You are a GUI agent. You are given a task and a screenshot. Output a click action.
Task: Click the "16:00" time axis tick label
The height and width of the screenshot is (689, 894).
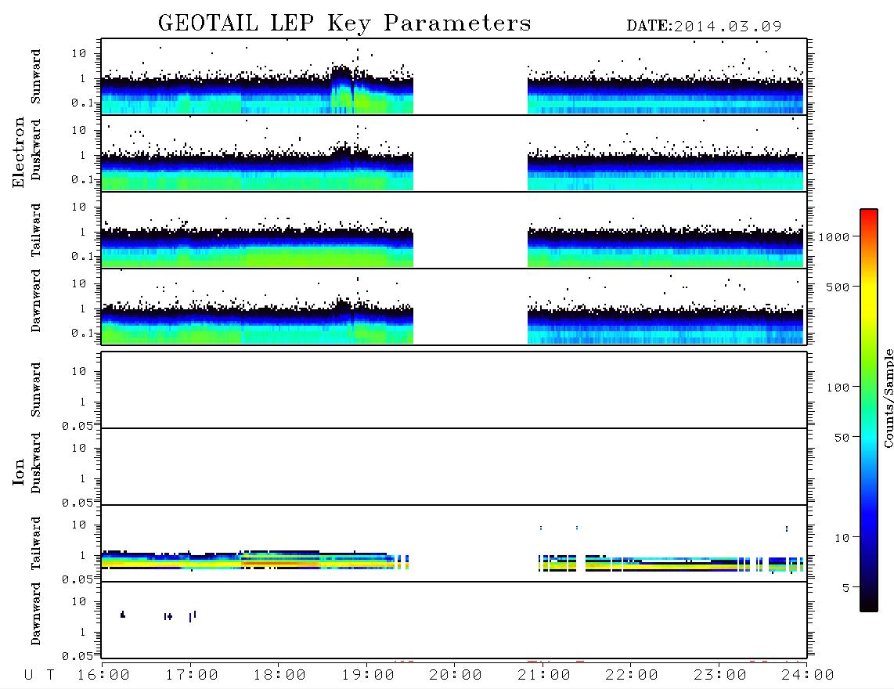tap(103, 676)
